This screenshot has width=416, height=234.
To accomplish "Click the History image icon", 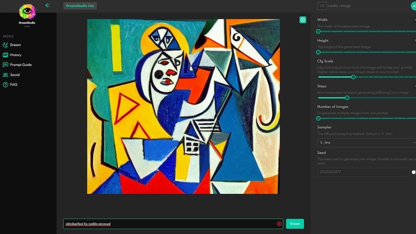I will [x=5, y=55].
